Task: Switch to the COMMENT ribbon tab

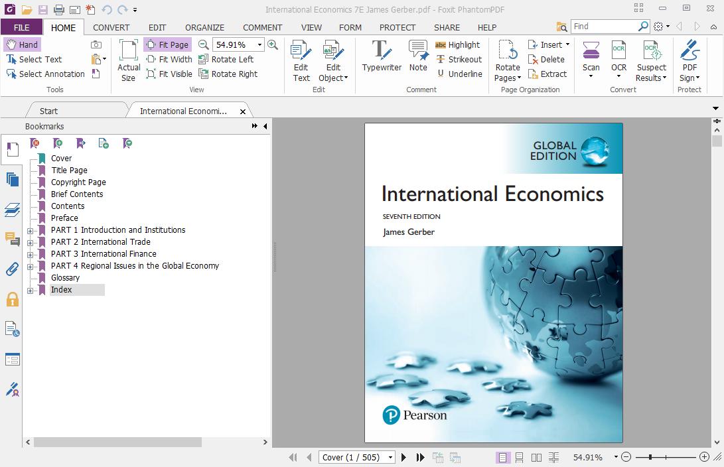Action: (262, 28)
